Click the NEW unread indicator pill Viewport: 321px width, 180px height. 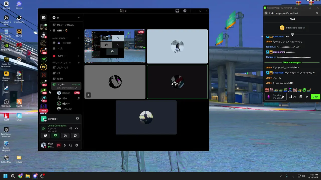click(x=44, y=110)
